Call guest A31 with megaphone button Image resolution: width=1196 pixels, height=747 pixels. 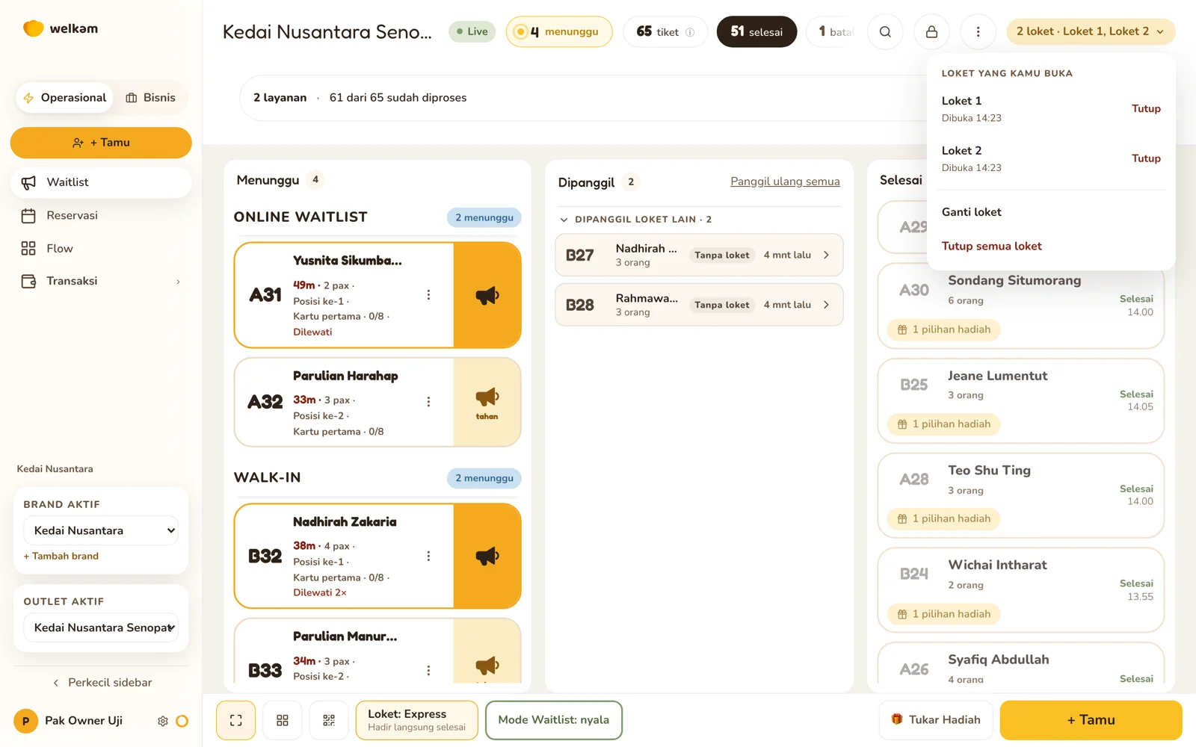tap(487, 295)
